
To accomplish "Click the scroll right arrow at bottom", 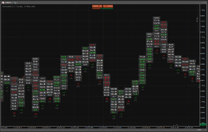I will [x=206, y=130].
